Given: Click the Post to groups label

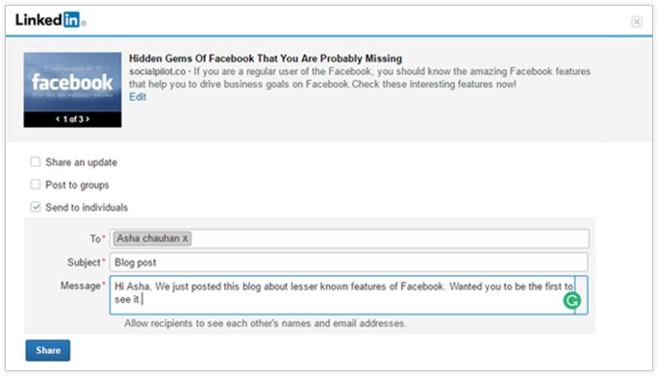Looking at the screenshot, I should [x=77, y=185].
